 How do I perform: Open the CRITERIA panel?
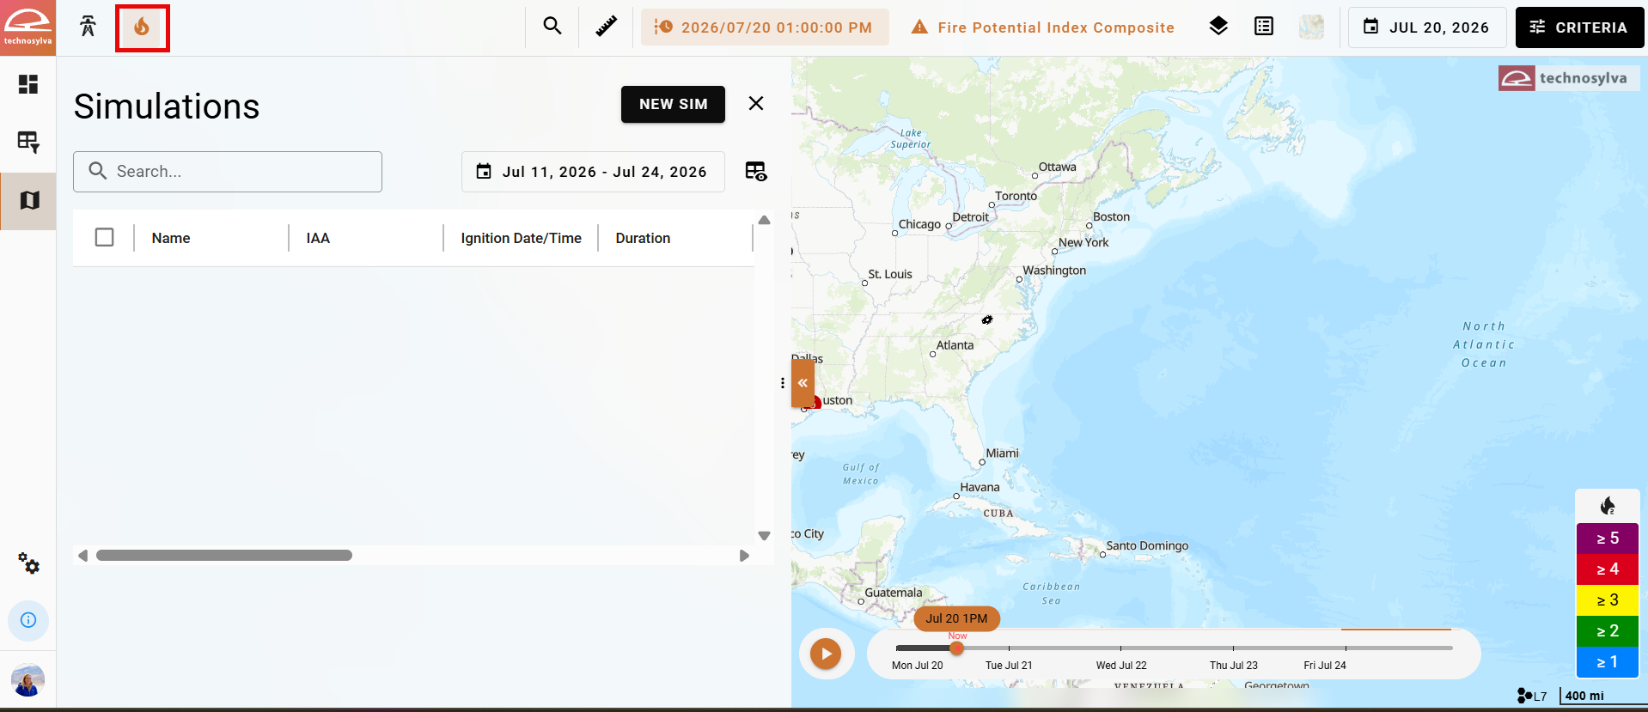click(1579, 27)
